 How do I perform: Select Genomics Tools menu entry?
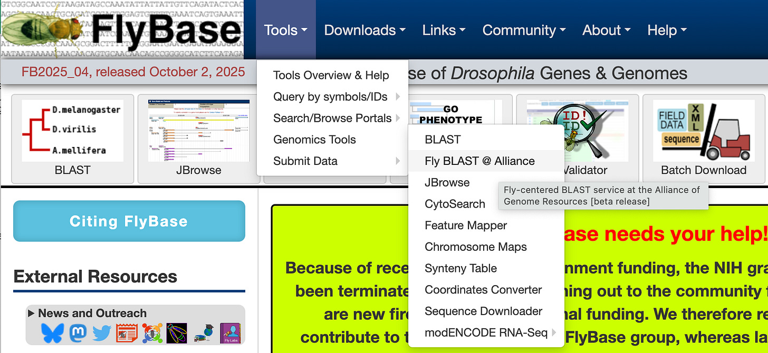tap(332, 140)
